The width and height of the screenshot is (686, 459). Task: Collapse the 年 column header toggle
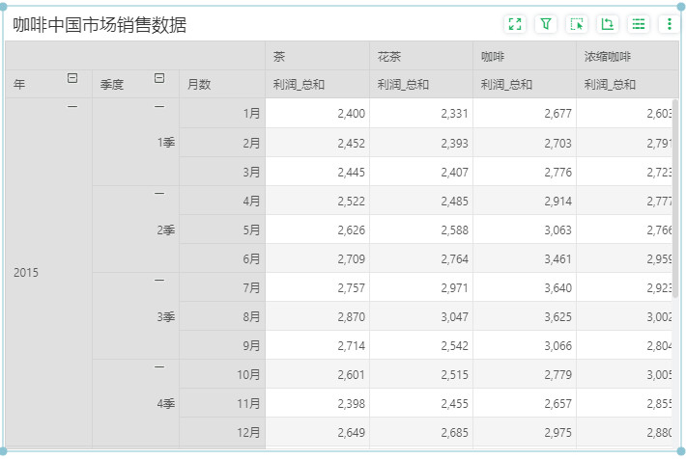point(72,78)
